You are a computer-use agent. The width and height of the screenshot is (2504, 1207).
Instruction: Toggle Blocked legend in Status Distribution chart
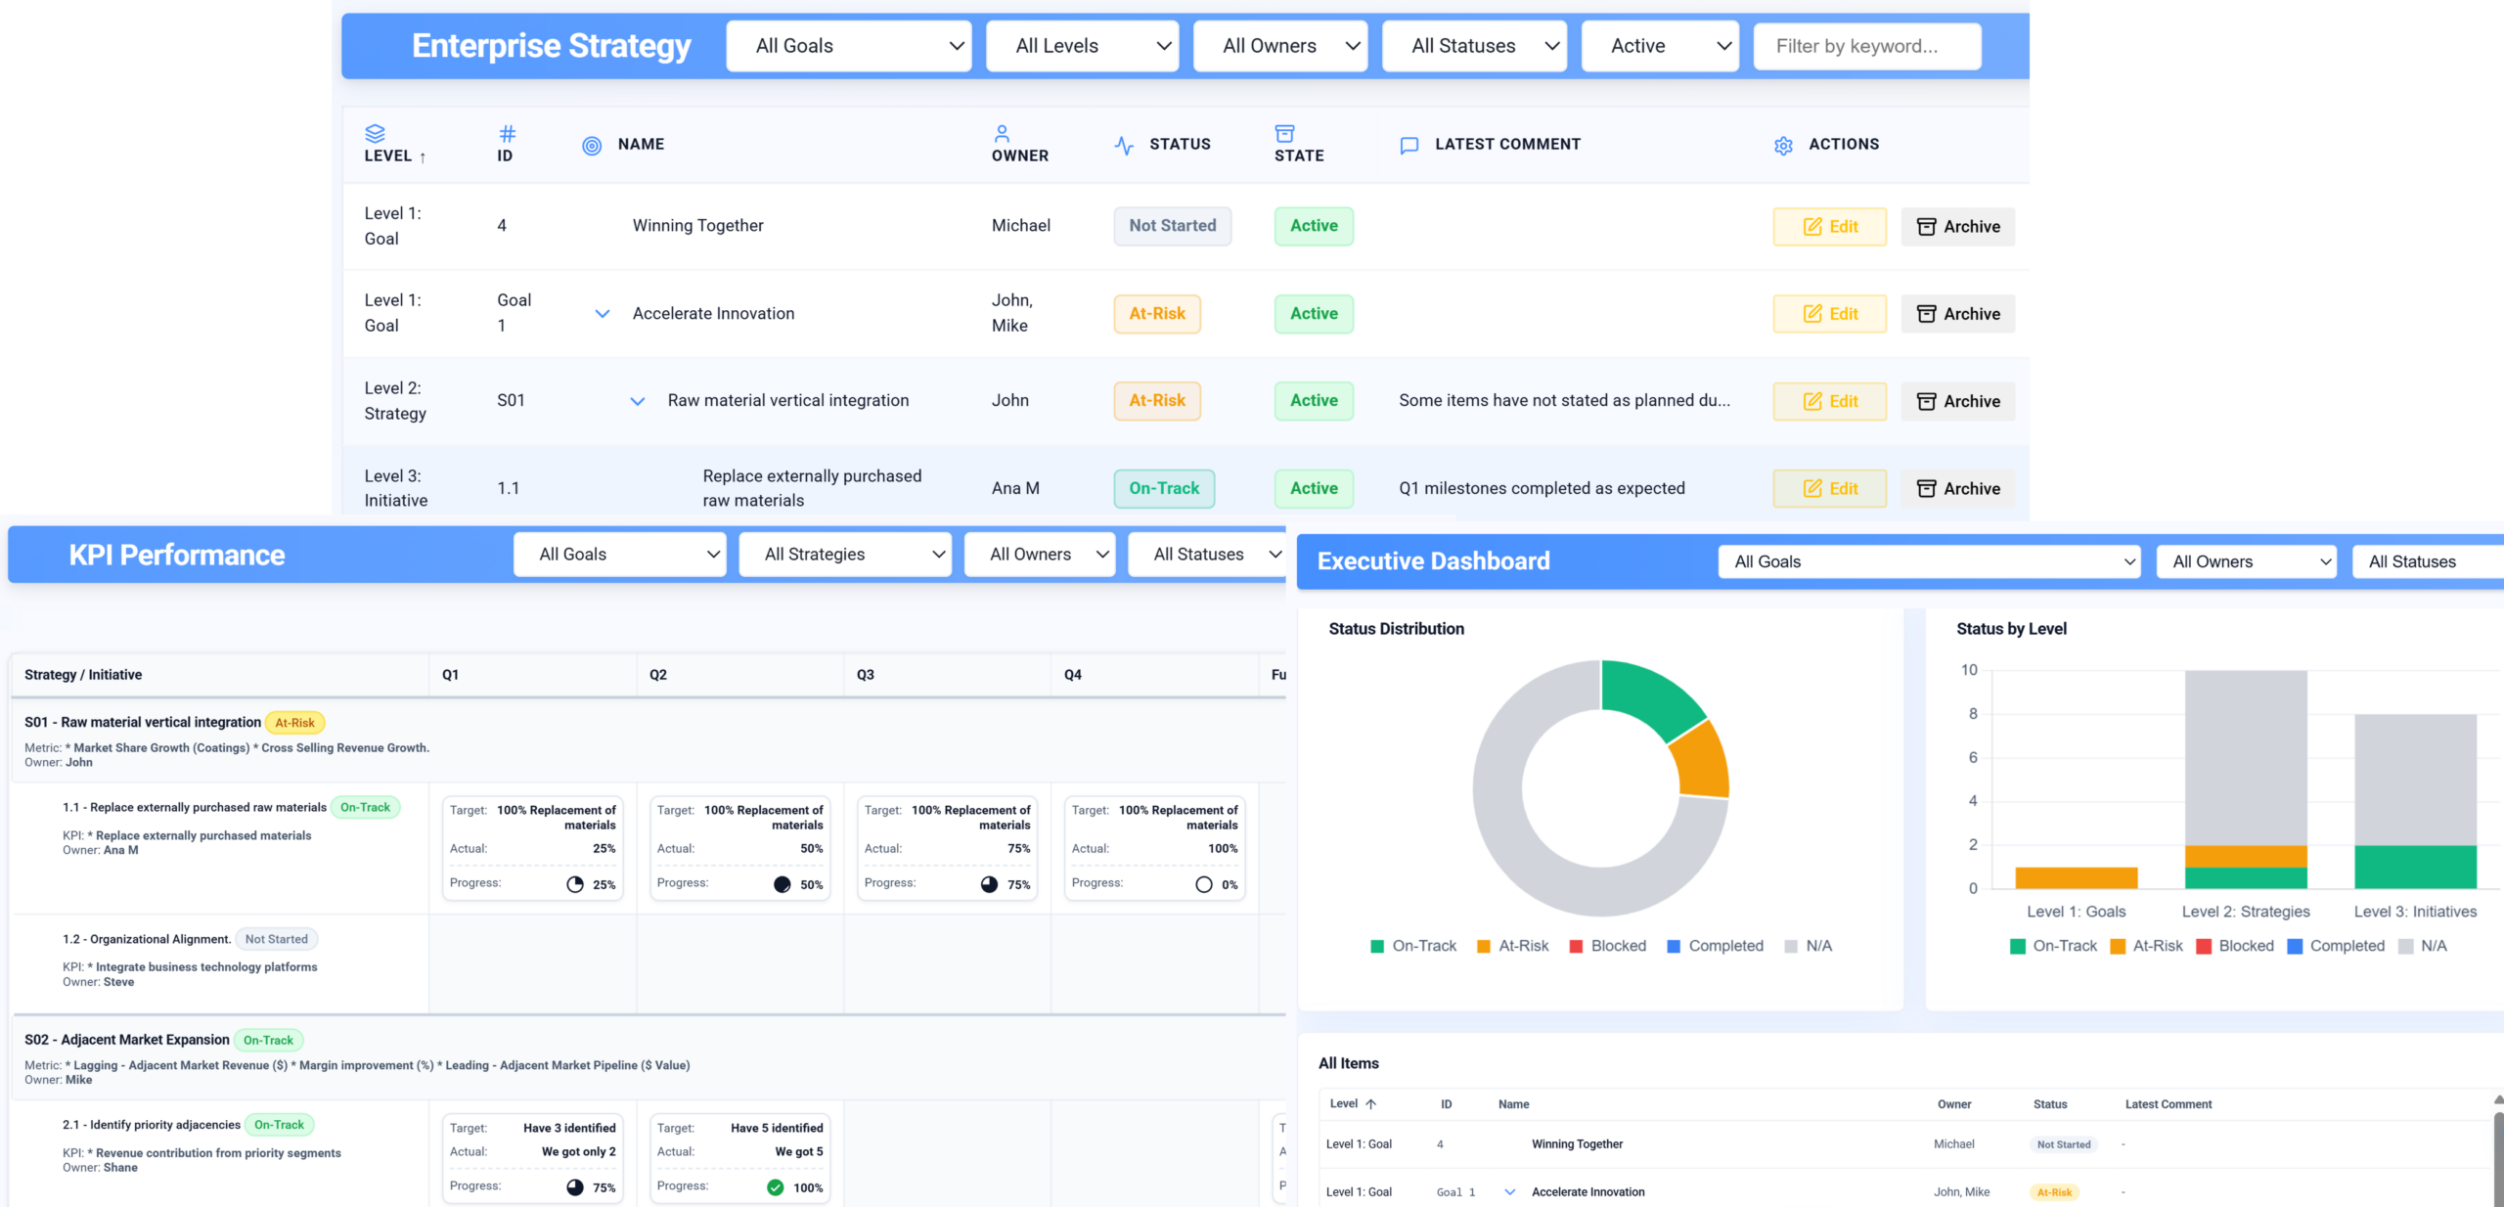coord(1607,946)
